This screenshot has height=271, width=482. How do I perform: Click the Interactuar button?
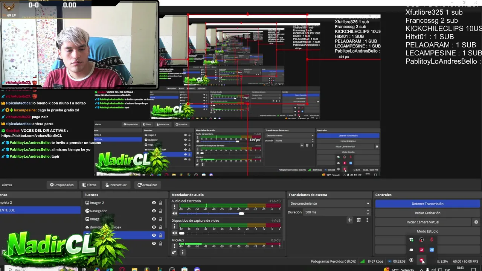click(116, 185)
